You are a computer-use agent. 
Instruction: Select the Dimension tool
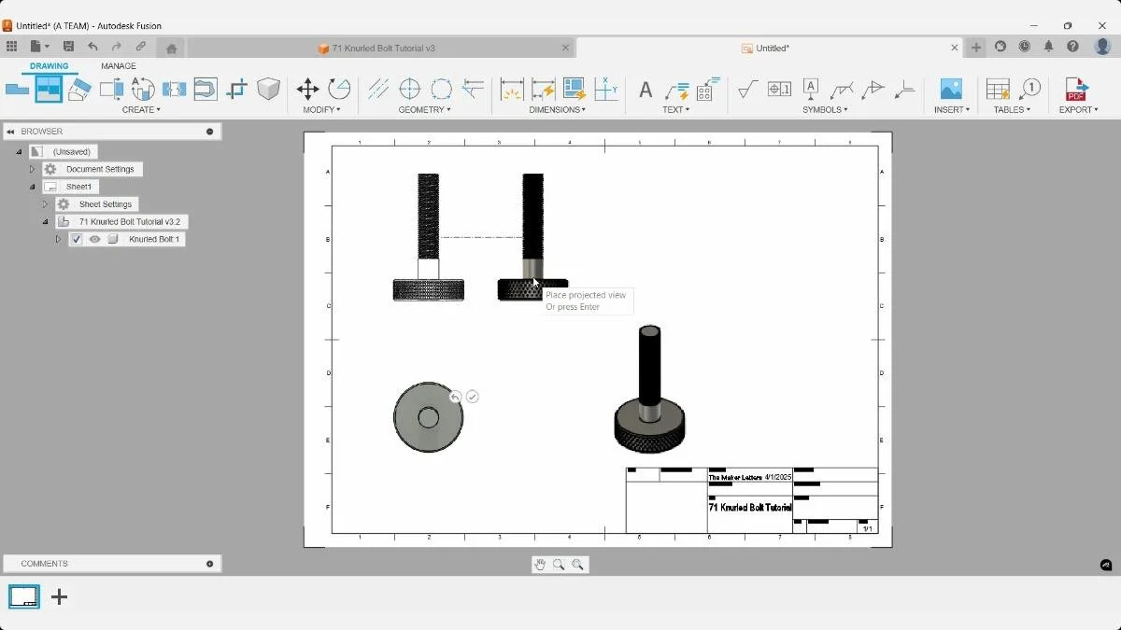(512, 90)
